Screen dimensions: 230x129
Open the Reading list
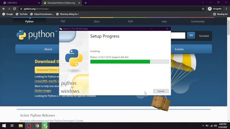point(220,14)
